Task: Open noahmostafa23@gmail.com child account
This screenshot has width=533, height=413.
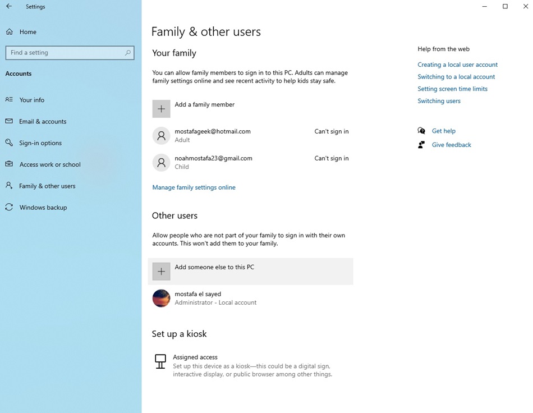Action: coord(161,162)
